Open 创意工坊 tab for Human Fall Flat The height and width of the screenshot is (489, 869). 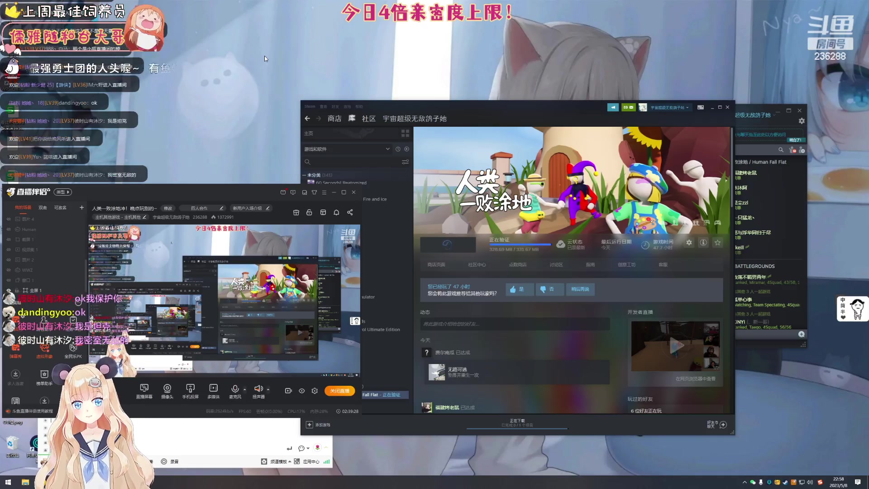[626, 265]
